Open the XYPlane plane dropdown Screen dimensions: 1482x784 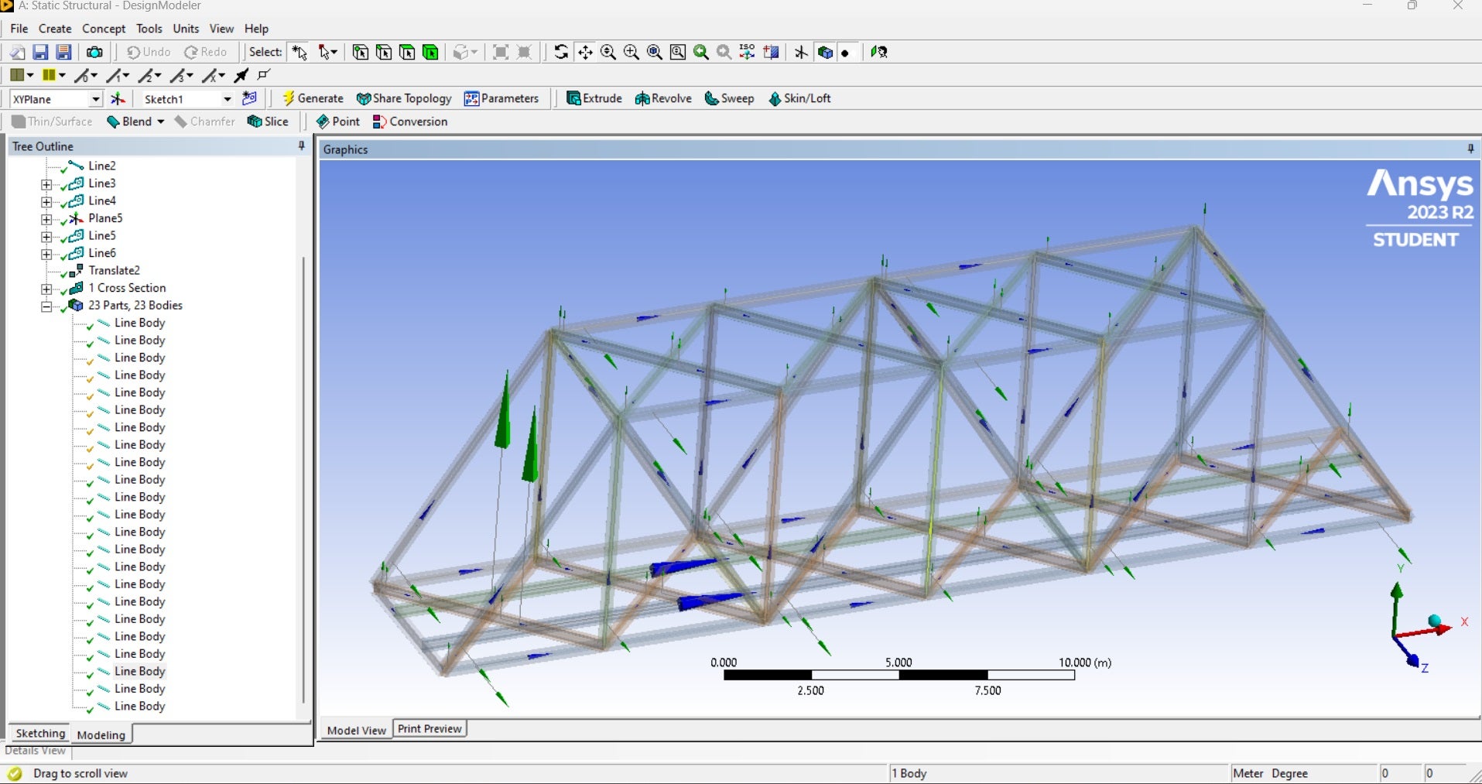tap(96, 99)
